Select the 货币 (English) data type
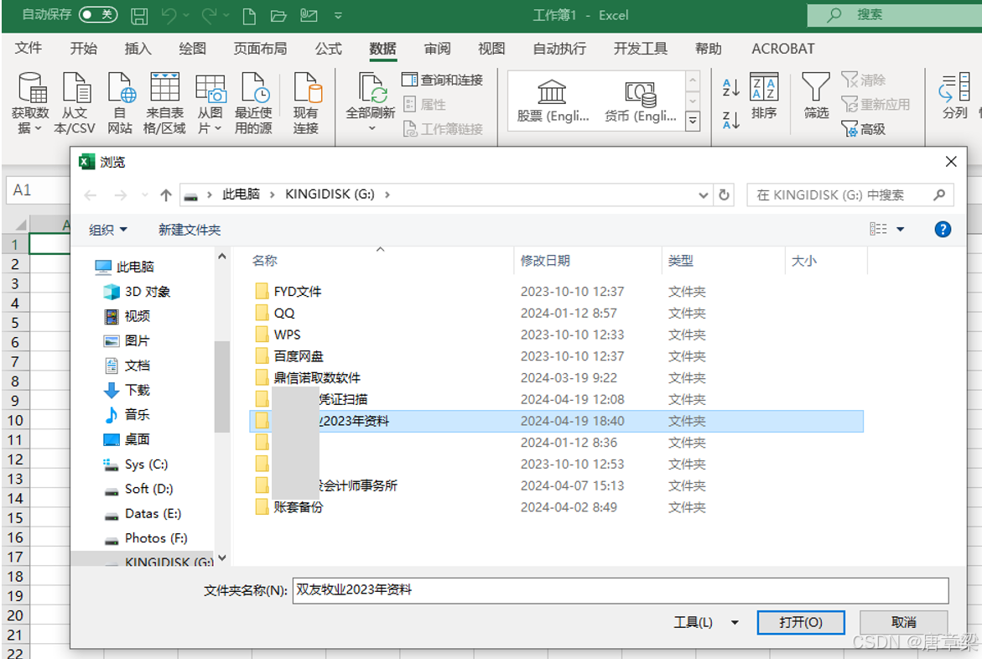982x659 pixels. click(640, 101)
